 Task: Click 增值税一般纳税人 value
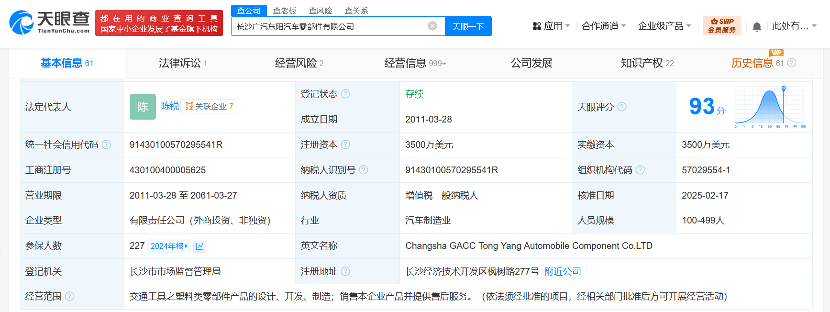(x=442, y=195)
